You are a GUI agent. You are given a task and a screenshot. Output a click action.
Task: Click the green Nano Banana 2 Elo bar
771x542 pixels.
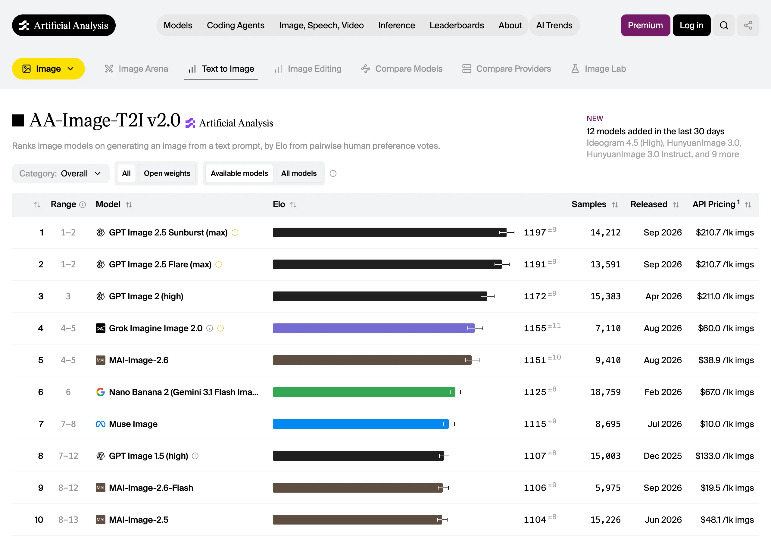click(364, 392)
